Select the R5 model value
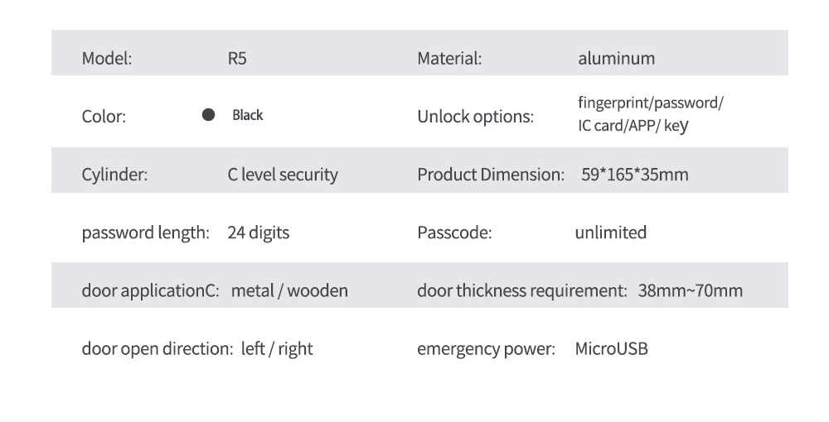 pos(236,59)
